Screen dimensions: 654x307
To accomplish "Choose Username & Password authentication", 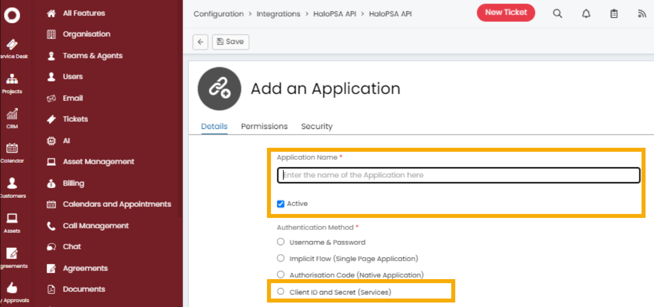I will point(280,241).
